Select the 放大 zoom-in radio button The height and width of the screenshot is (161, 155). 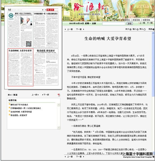130,29
